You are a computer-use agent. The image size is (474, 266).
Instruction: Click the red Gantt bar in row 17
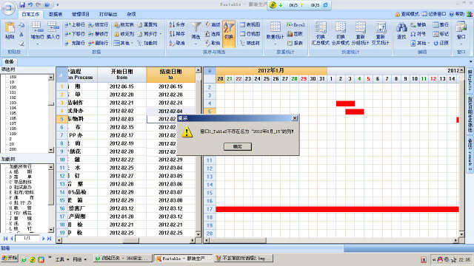coord(338,209)
